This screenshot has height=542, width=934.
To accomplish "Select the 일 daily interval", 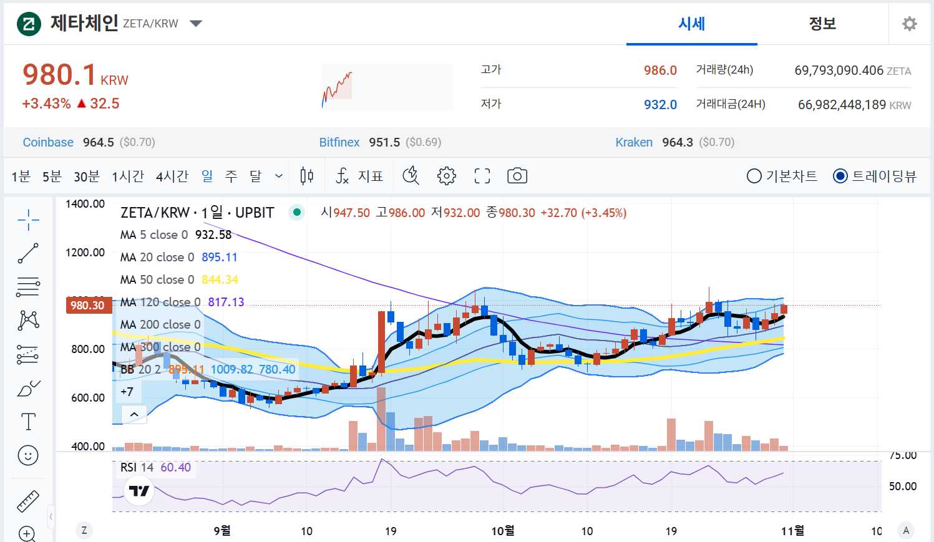I will [207, 177].
